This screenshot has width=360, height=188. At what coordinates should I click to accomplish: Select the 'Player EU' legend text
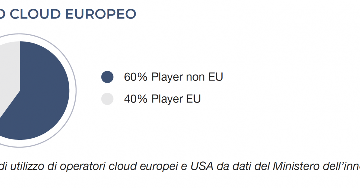(176, 99)
